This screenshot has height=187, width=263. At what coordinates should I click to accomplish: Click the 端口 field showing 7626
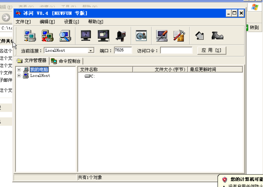123,50
